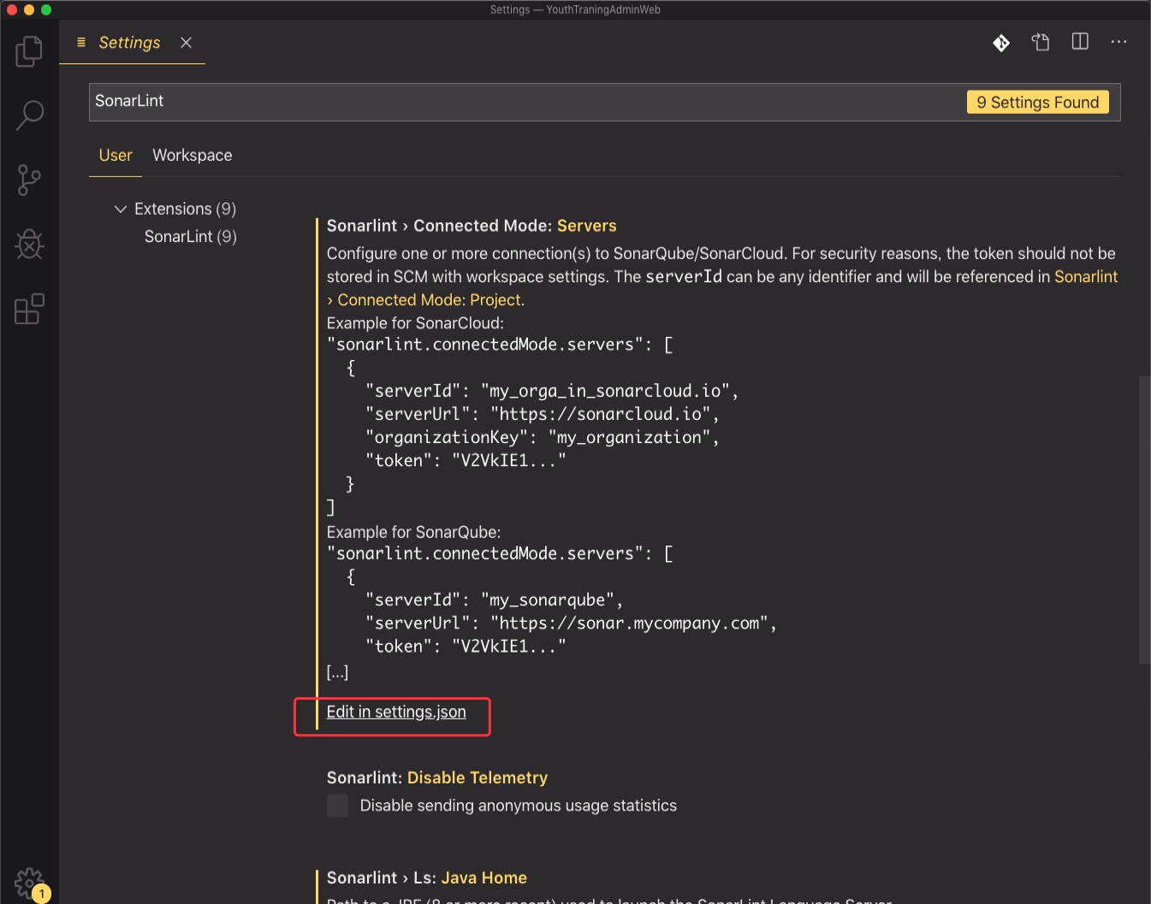Click the vertical scrollbar on the right
This screenshot has height=904, width=1151.
point(1144,520)
